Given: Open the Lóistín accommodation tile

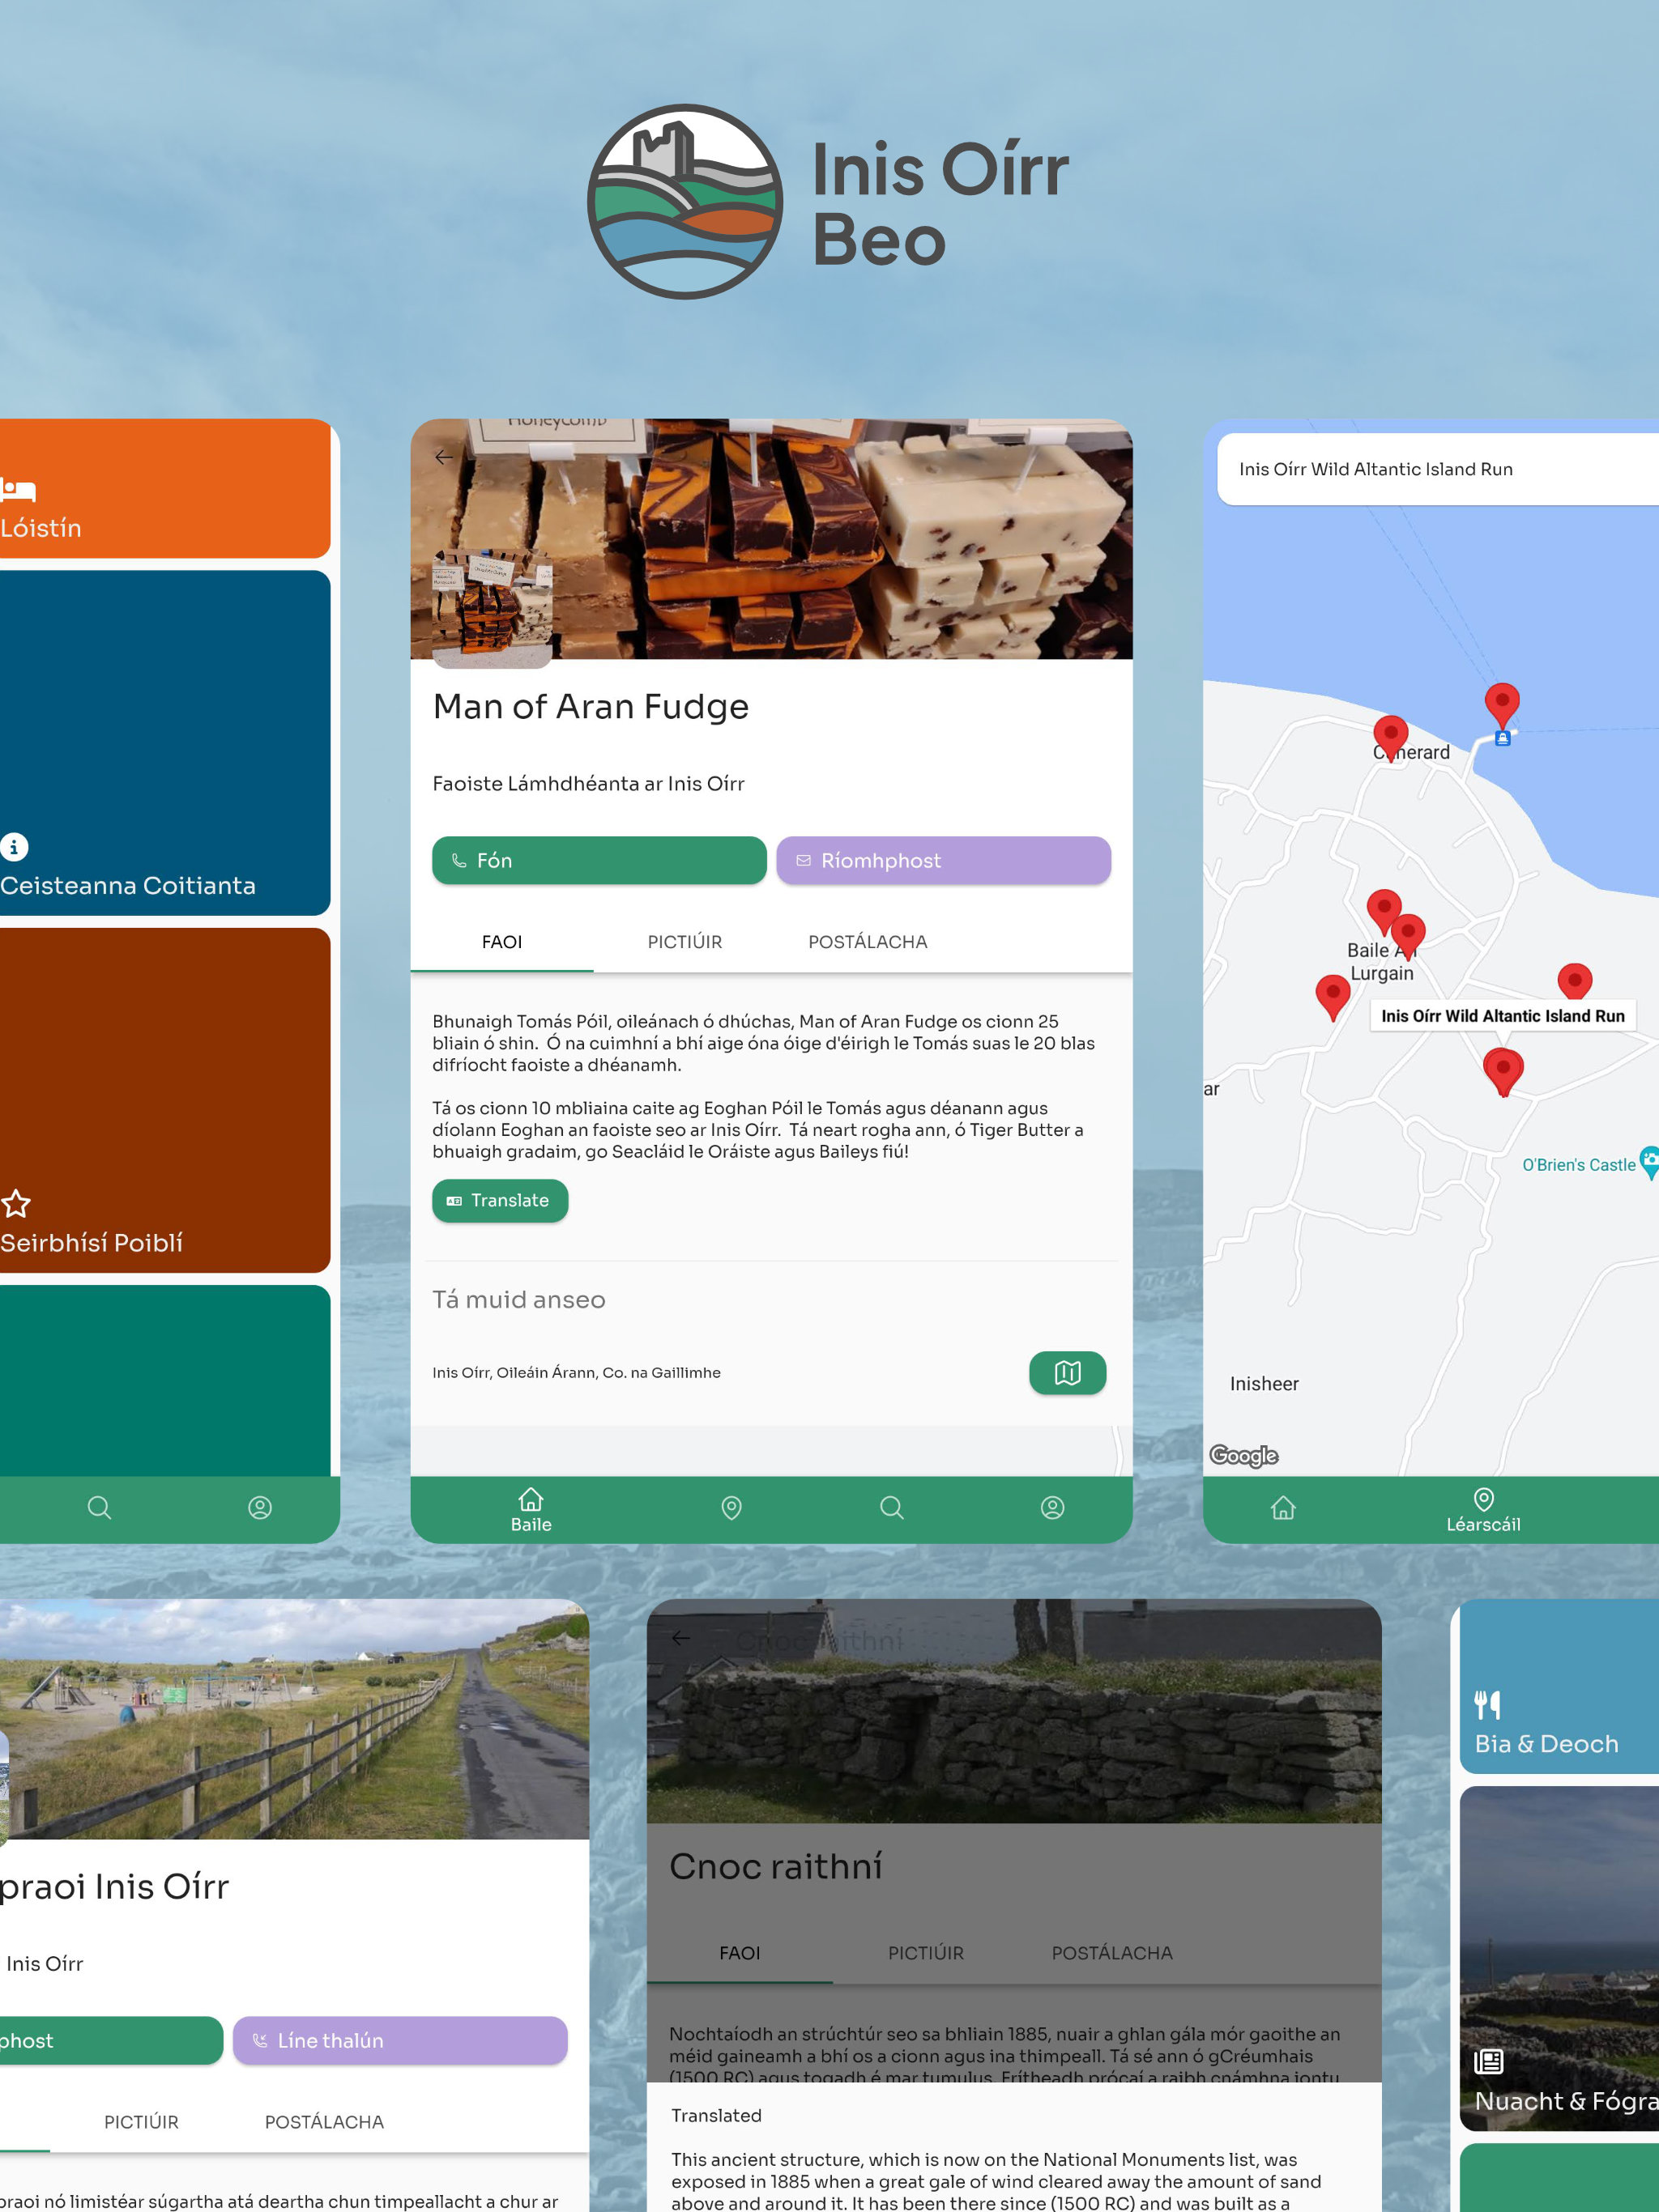Looking at the screenshot, I should (x=165, y=488).
